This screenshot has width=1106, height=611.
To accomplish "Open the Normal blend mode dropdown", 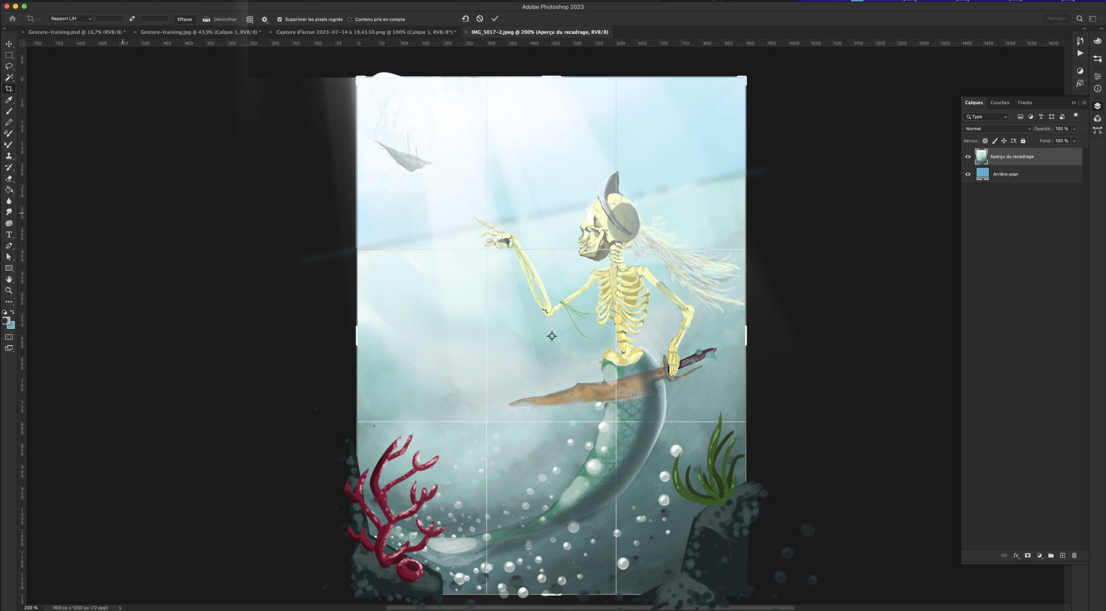I will pos(997,129).
